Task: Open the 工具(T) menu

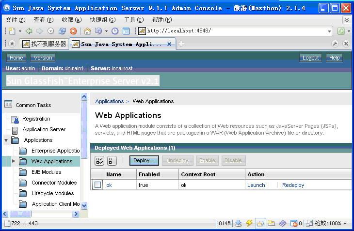Action: coord(133,20)
